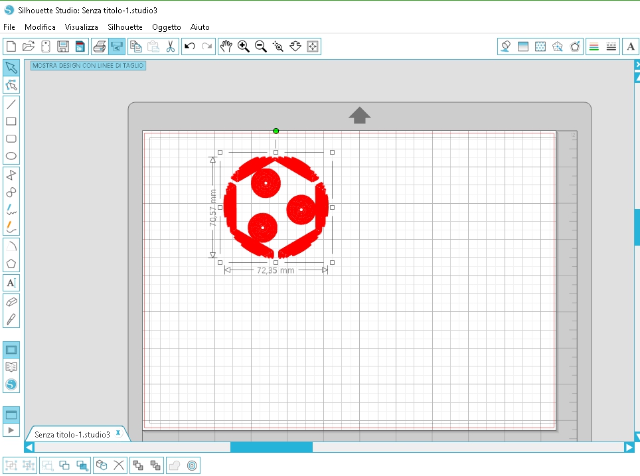The image size is (640, 476).
Task: Select the Pan hand tool
Action: [226, 46]
